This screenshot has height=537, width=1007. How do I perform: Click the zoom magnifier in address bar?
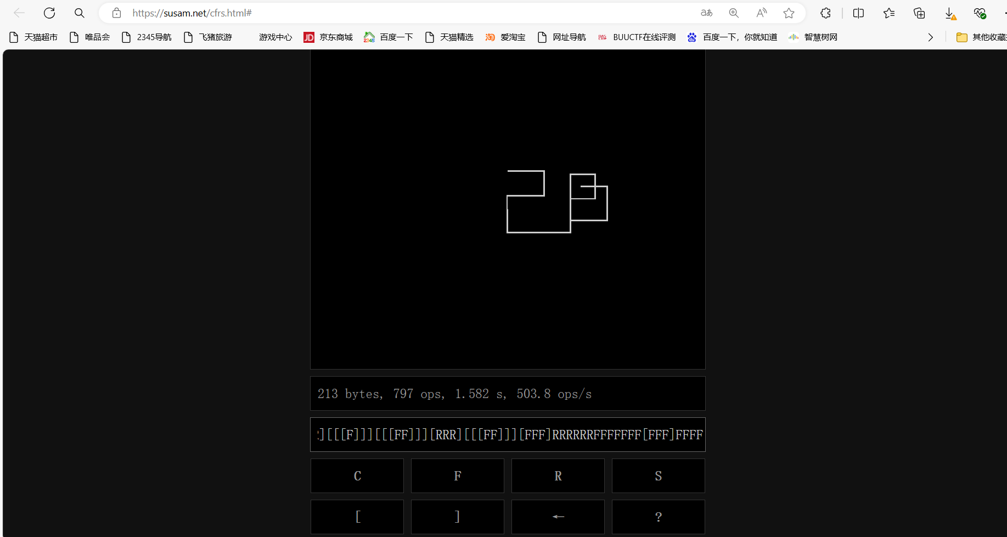734,13
